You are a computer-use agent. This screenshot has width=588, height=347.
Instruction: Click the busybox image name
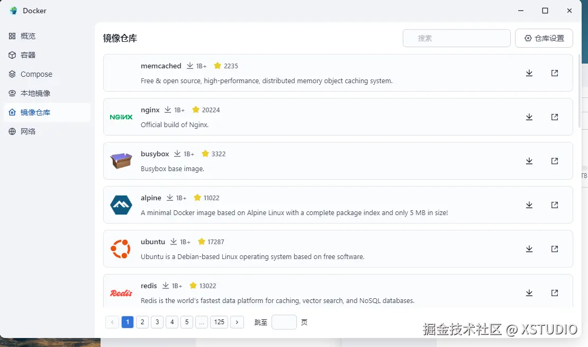click(155, 154)
